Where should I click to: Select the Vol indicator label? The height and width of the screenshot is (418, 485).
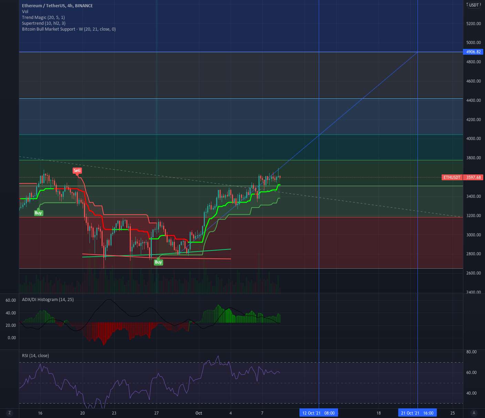25,11
